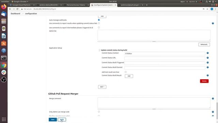The image size is (218, 123).
Task: Open help for Commit Status Build Triggered
Action: [207, 63]
